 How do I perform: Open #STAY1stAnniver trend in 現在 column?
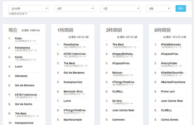pos(27,95)
